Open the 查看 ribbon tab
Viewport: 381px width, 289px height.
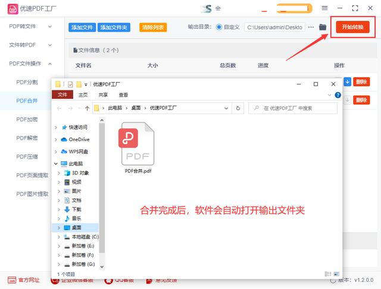(x=123, y=95)
